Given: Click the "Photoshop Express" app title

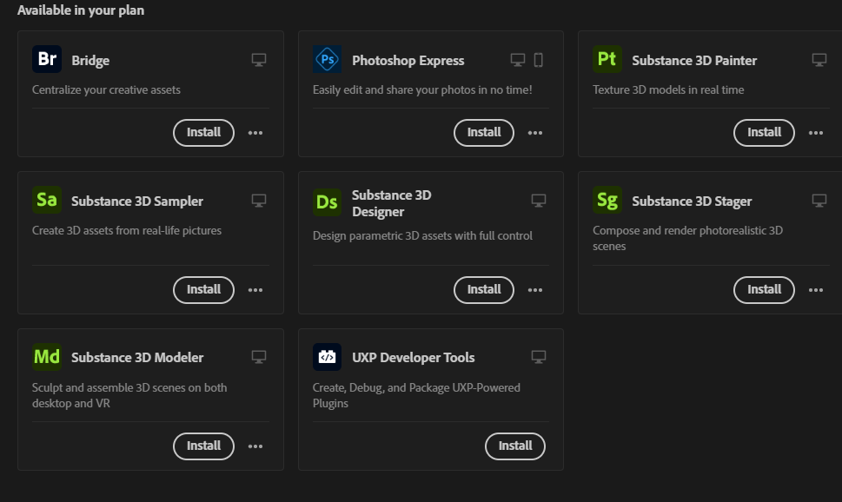Looking at the screenshot, I should point(408,61).
